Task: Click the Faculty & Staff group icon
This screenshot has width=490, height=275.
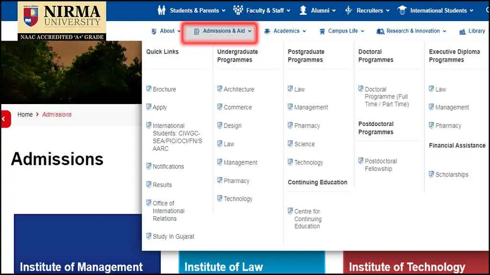Action: click(x=238, y=10)
